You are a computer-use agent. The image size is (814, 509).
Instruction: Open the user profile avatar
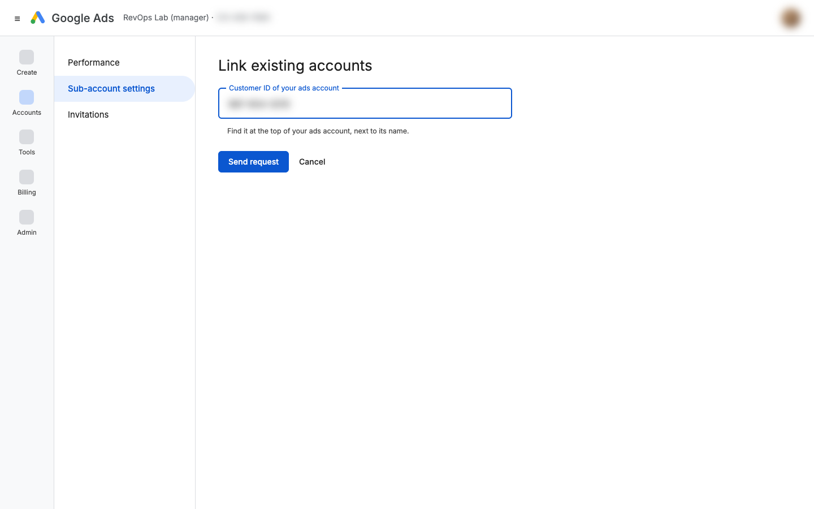pos(791,18)
